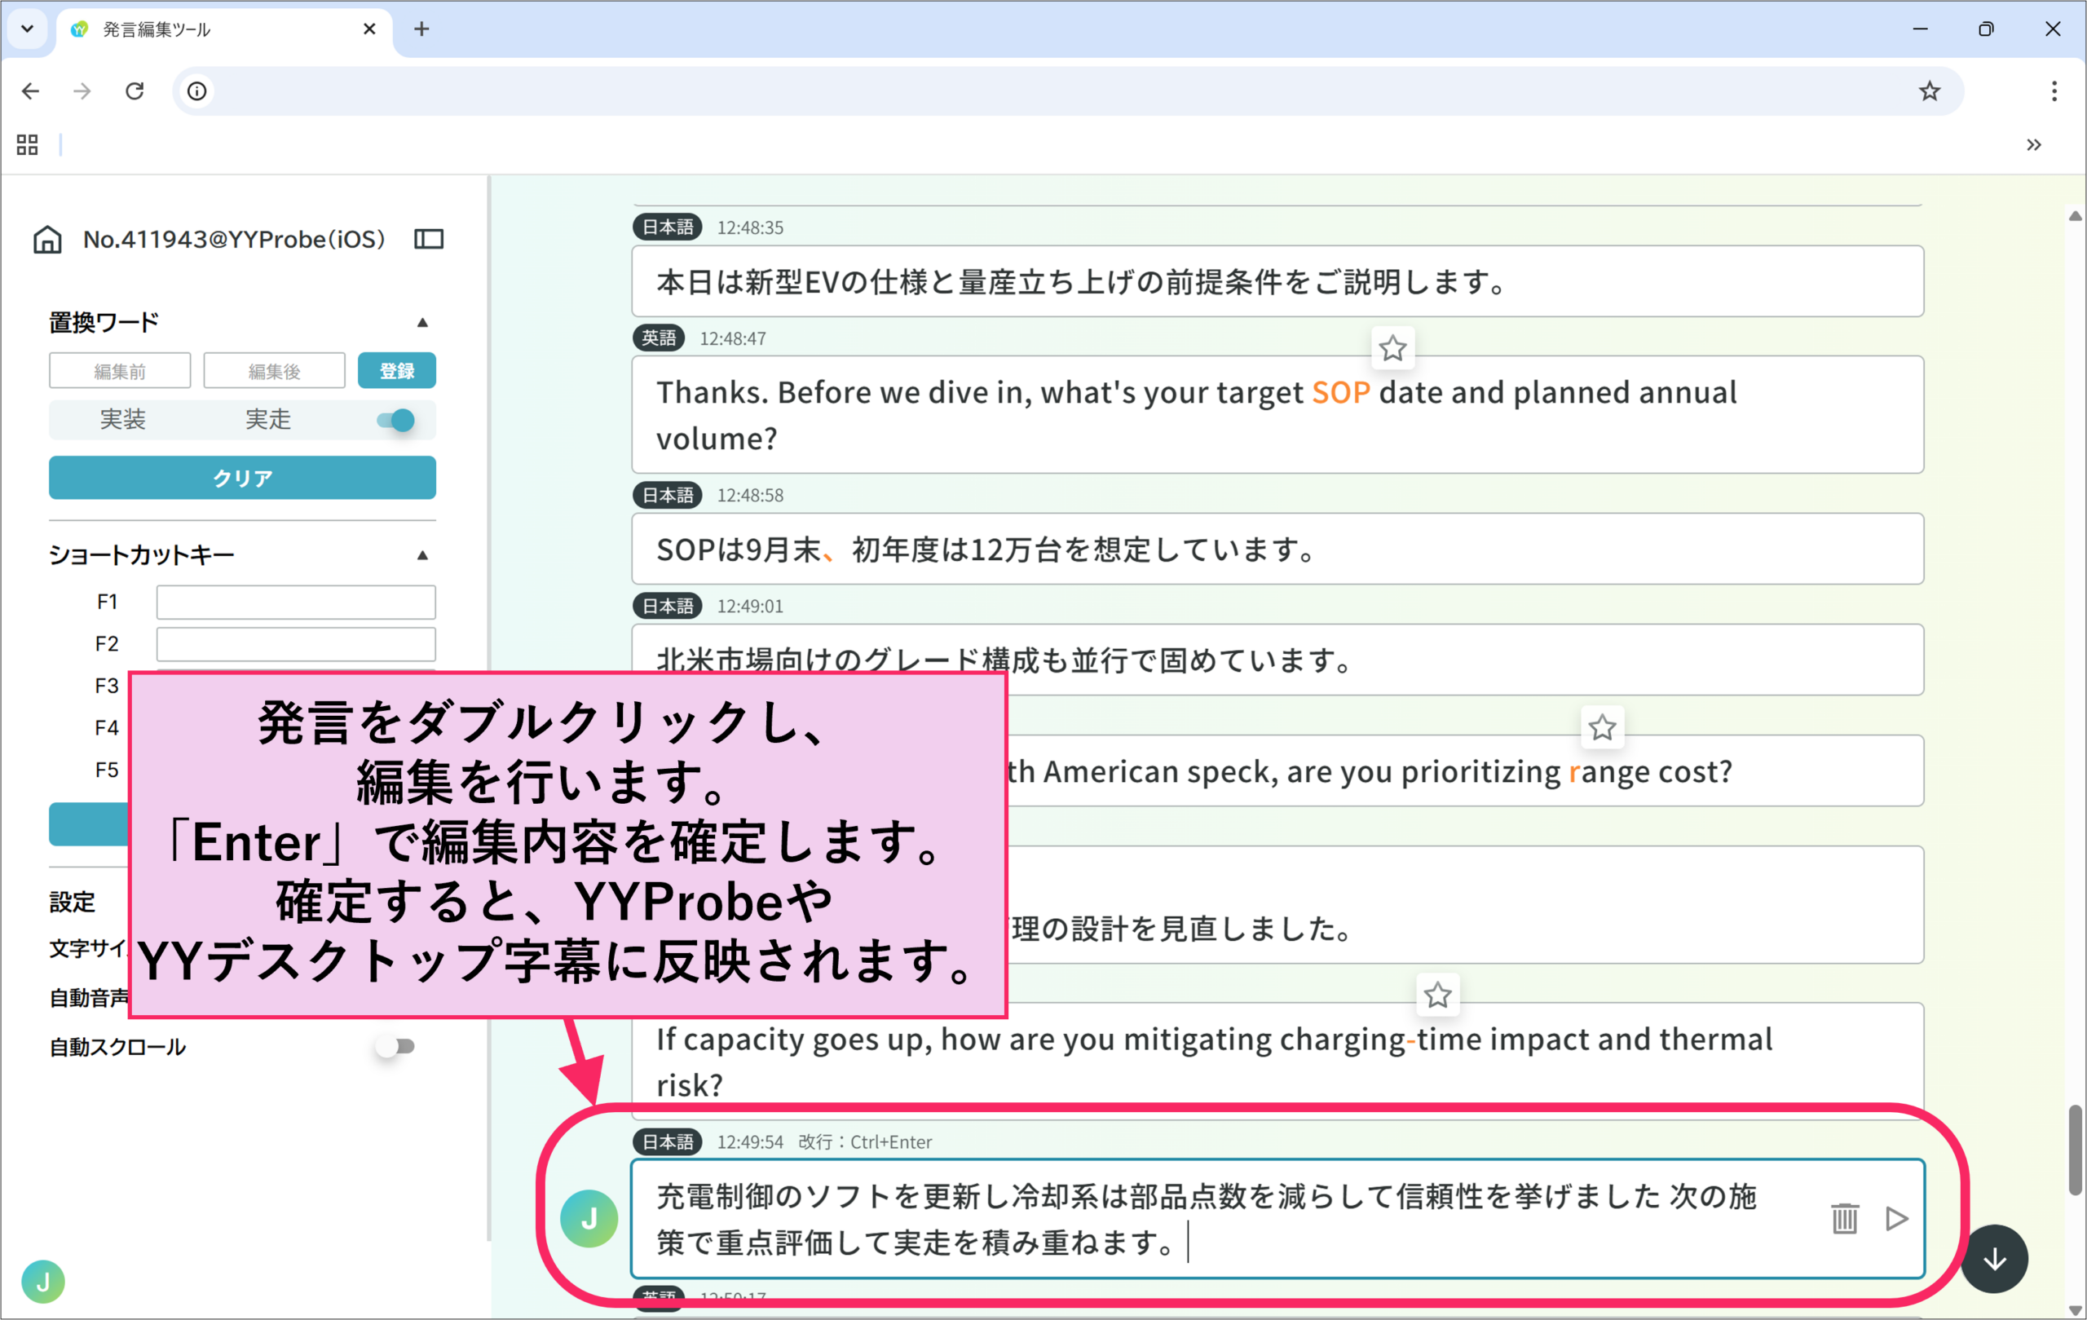Bookmark this page with the star icon

[1930, 91]
